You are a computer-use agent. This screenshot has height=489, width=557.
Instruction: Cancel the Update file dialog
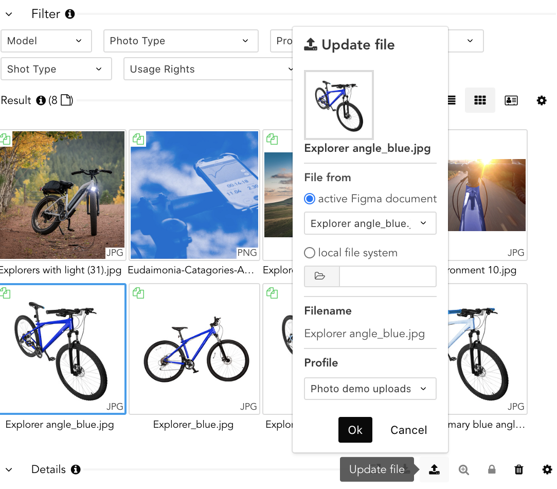tap(408, 430)
